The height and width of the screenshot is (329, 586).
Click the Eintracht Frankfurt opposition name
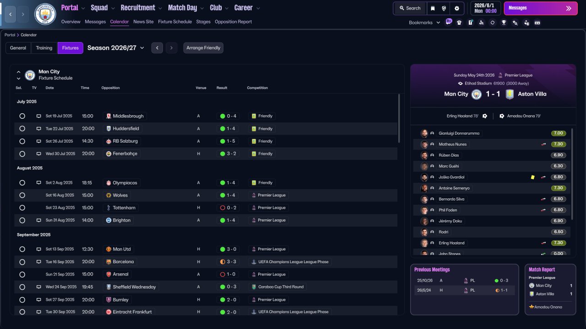tap(132, 312)
